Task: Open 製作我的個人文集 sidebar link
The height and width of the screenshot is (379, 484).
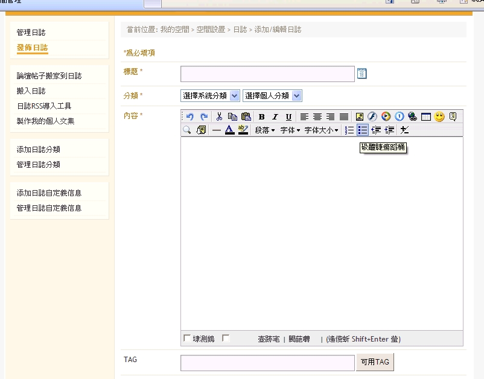Action: pos(45,121)
